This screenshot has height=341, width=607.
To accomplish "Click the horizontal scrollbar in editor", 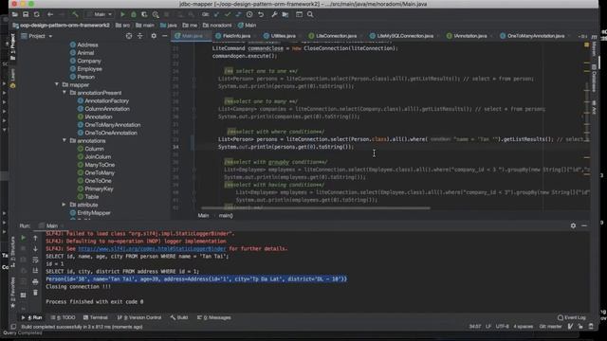I will (x=316, y=208).
